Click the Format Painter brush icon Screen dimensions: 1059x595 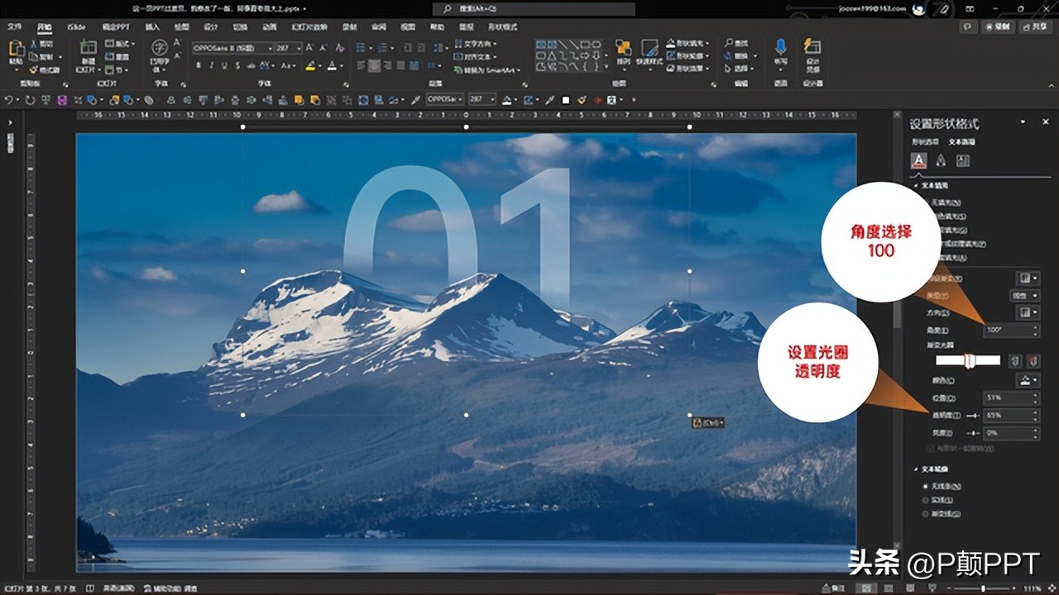pos(34,69)
